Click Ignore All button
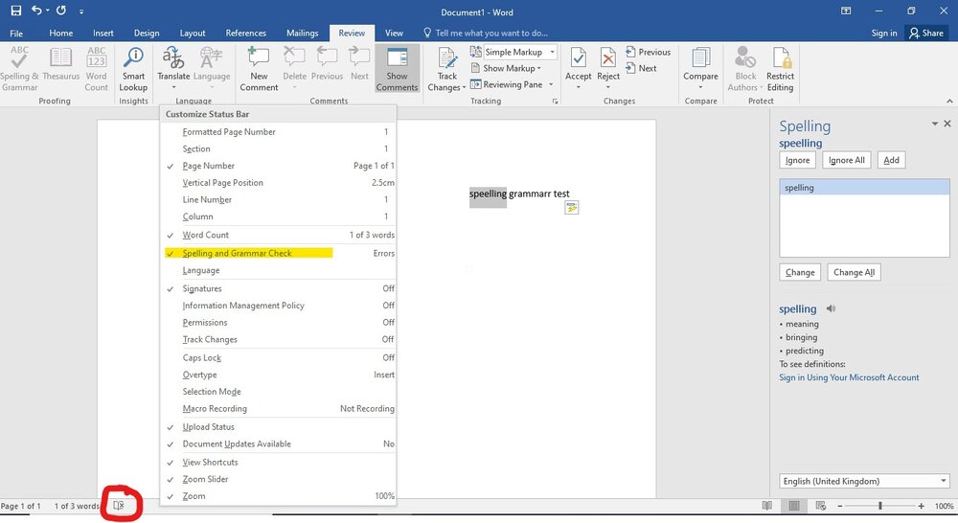 coord(846,160)
